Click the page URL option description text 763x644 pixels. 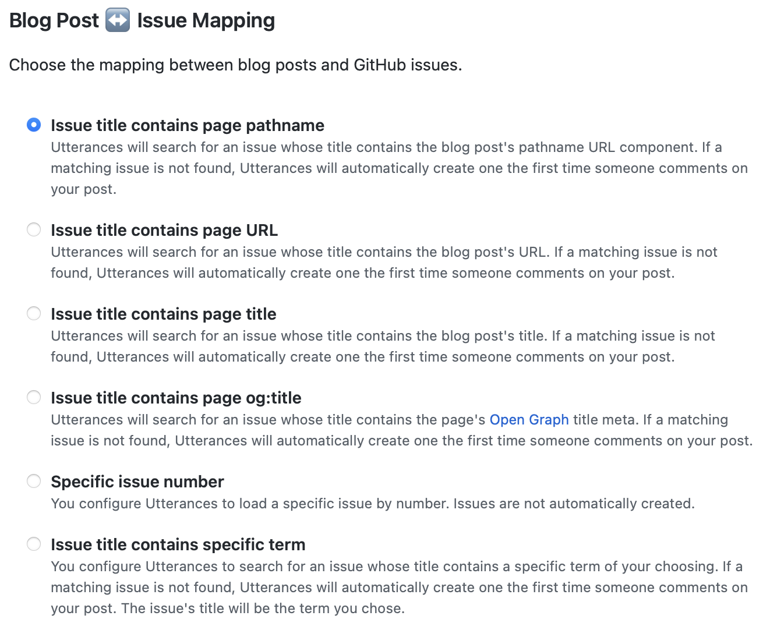384,263
